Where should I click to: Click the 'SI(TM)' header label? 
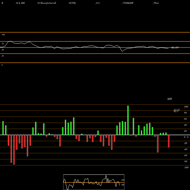click(72, 3)
